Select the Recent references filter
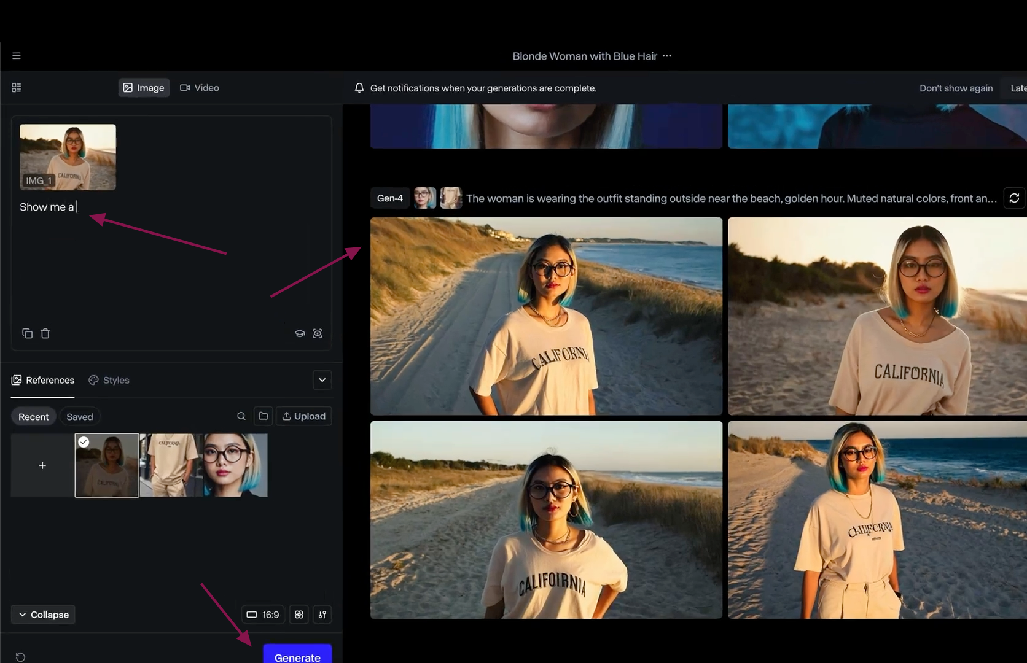Image resolution: width=1027 pixels, height=663 pixels. 33,417
